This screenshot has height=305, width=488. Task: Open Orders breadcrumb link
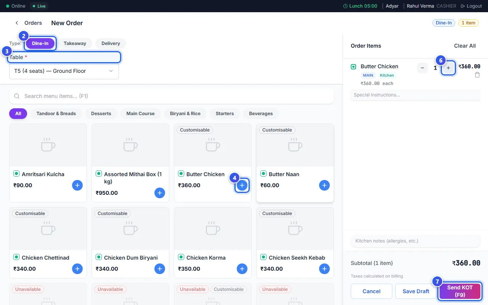[x=33, y=23]
